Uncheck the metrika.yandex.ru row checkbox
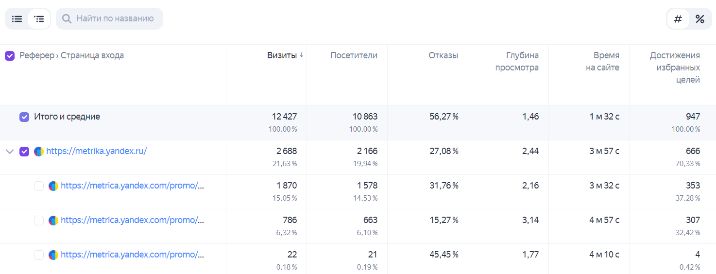 [24, 152]
